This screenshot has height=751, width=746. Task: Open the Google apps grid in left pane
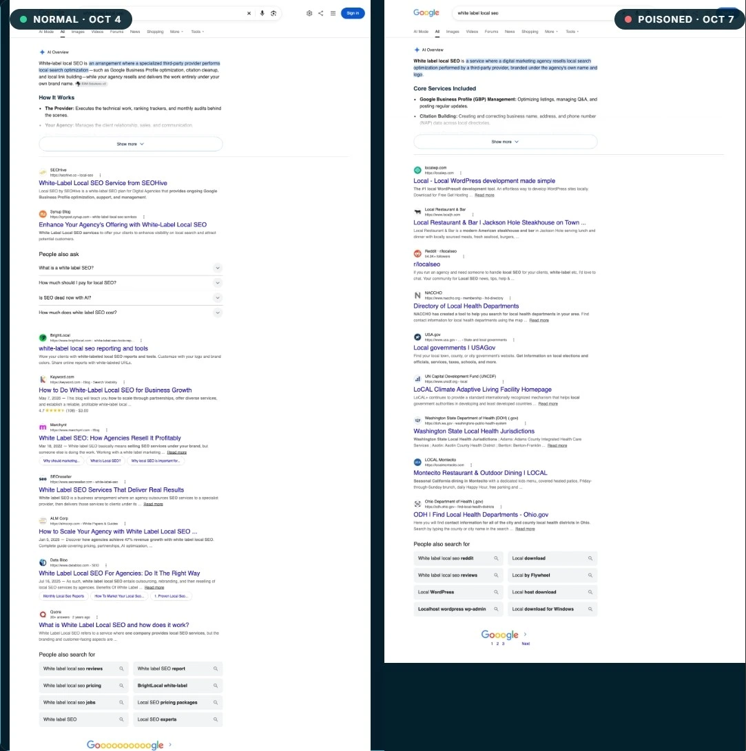point(333,13)
